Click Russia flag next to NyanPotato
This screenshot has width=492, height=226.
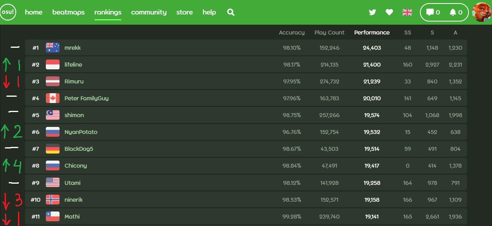(x=52, y=132)
